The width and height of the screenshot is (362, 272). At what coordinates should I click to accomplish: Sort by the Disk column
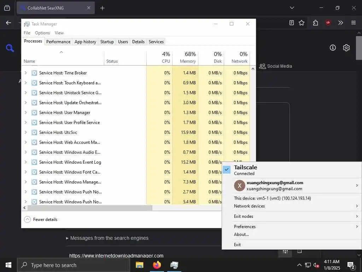point(211,57)
